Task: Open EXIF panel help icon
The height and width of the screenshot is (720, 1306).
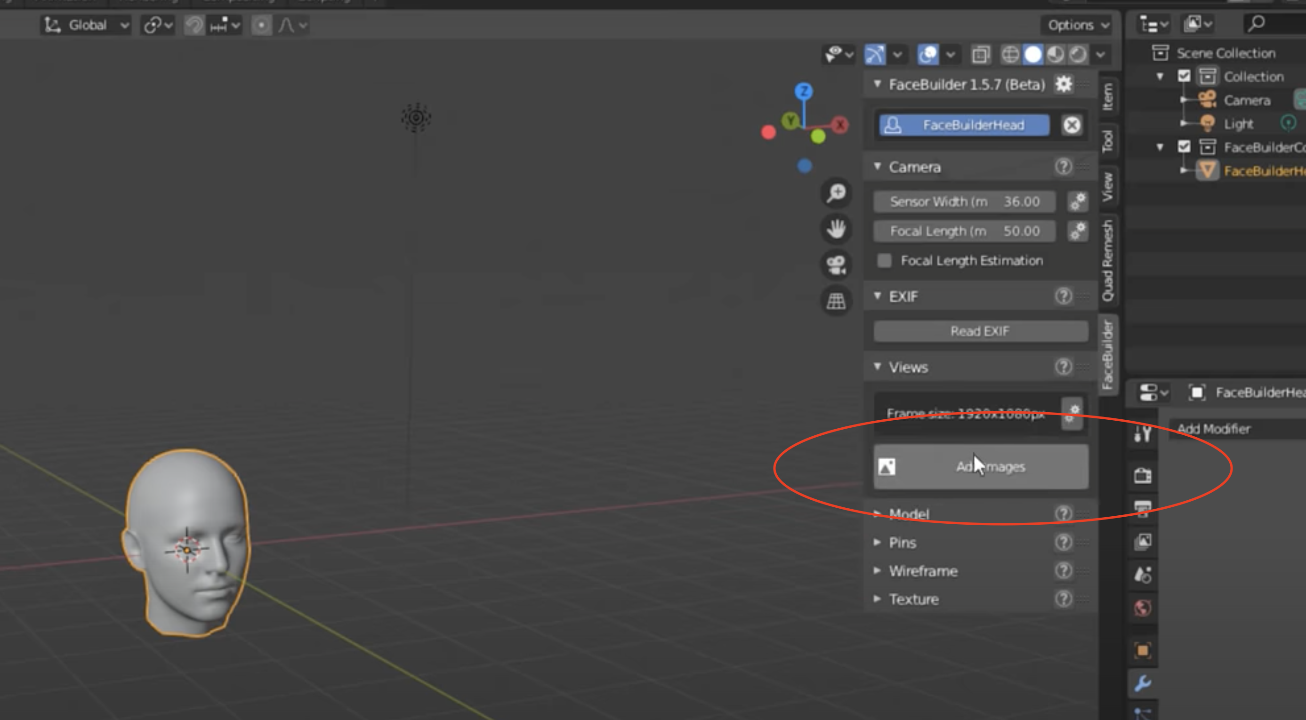Action: click(1064, 296)
